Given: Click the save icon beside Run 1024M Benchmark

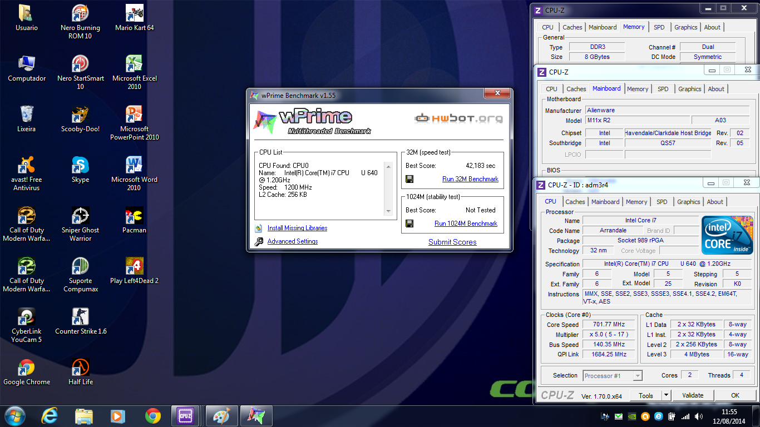Looking at the screenshot, I should pyautogui.click(x=409, y=224).
